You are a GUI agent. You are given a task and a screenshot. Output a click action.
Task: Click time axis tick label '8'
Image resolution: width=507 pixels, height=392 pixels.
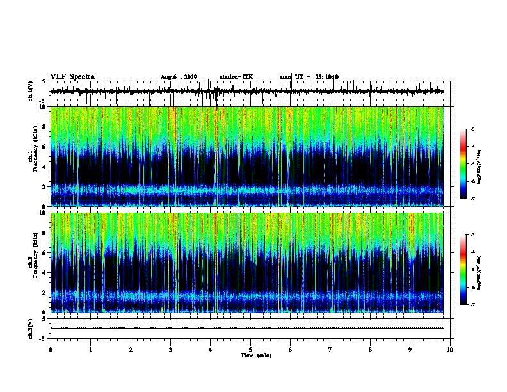[x=370, y=350]
